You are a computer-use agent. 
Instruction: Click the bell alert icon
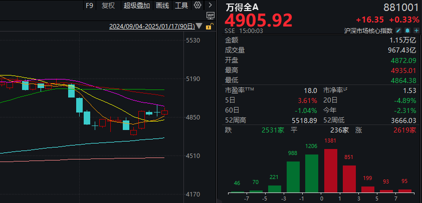click(x=408, y=30)
